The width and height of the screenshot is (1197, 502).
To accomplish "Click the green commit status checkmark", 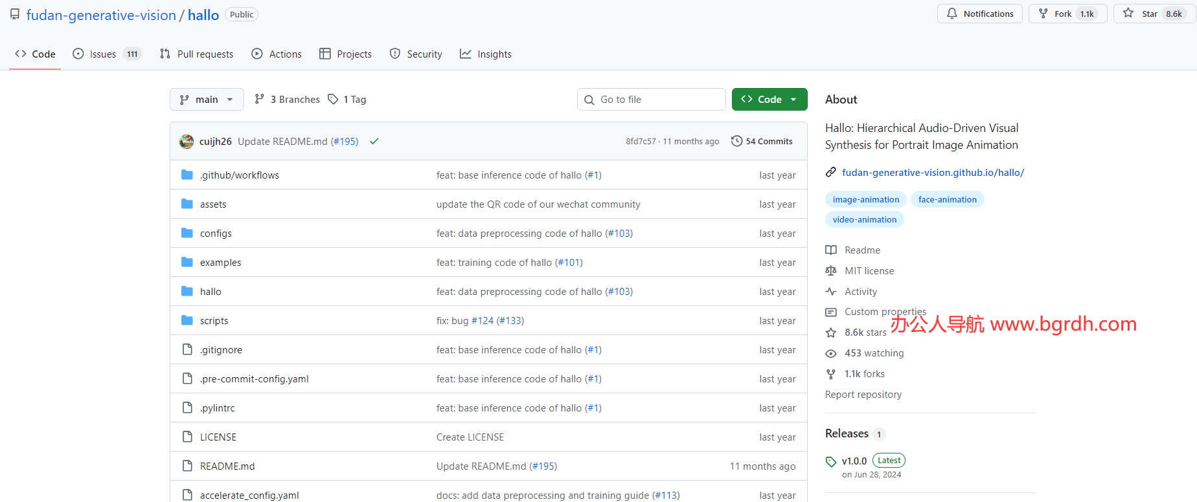I will pos(374,141).
